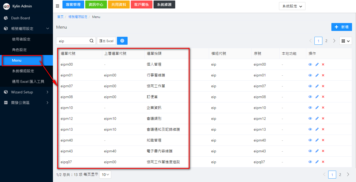Go to page 2 in top pagination
Screen dimensions: 356x182
coord(326,41)
